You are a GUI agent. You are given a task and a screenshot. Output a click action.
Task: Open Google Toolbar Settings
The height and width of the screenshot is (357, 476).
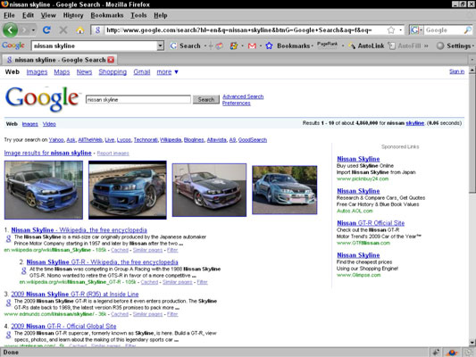[x=455, y=46]
